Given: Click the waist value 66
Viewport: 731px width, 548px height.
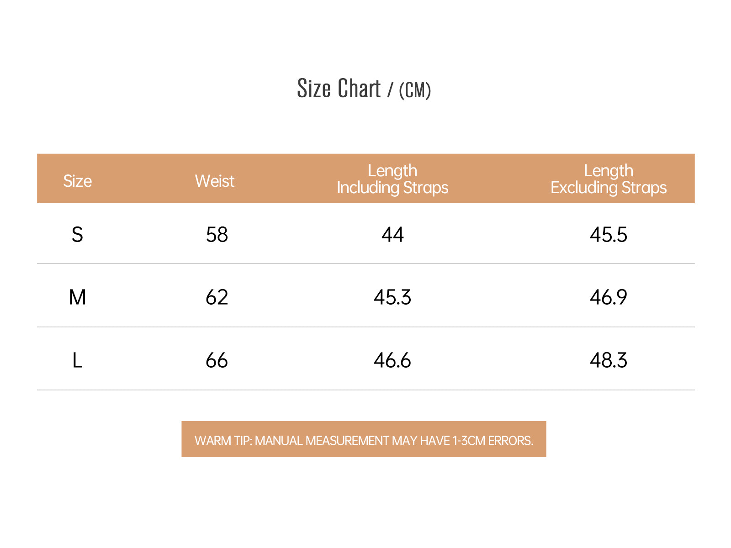Looking at the screenshot, I should 217,360.
